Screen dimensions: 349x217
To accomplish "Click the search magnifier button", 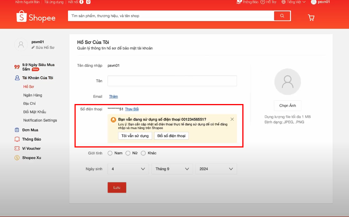I will click(x=282, y=16).
